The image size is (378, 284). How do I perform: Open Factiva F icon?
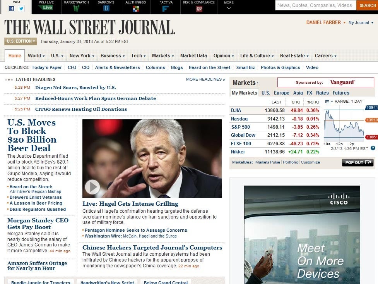coord(165,9)
